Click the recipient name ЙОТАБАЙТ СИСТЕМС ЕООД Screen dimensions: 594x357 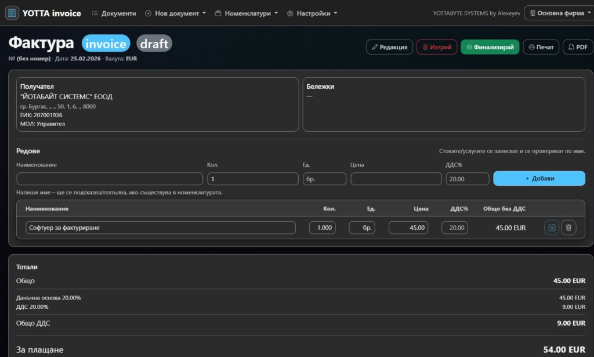coord(66,96)
